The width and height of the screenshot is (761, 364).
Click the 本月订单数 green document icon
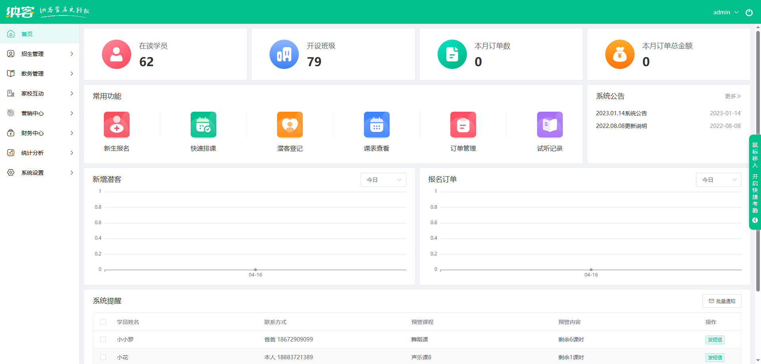coord(452,54)
